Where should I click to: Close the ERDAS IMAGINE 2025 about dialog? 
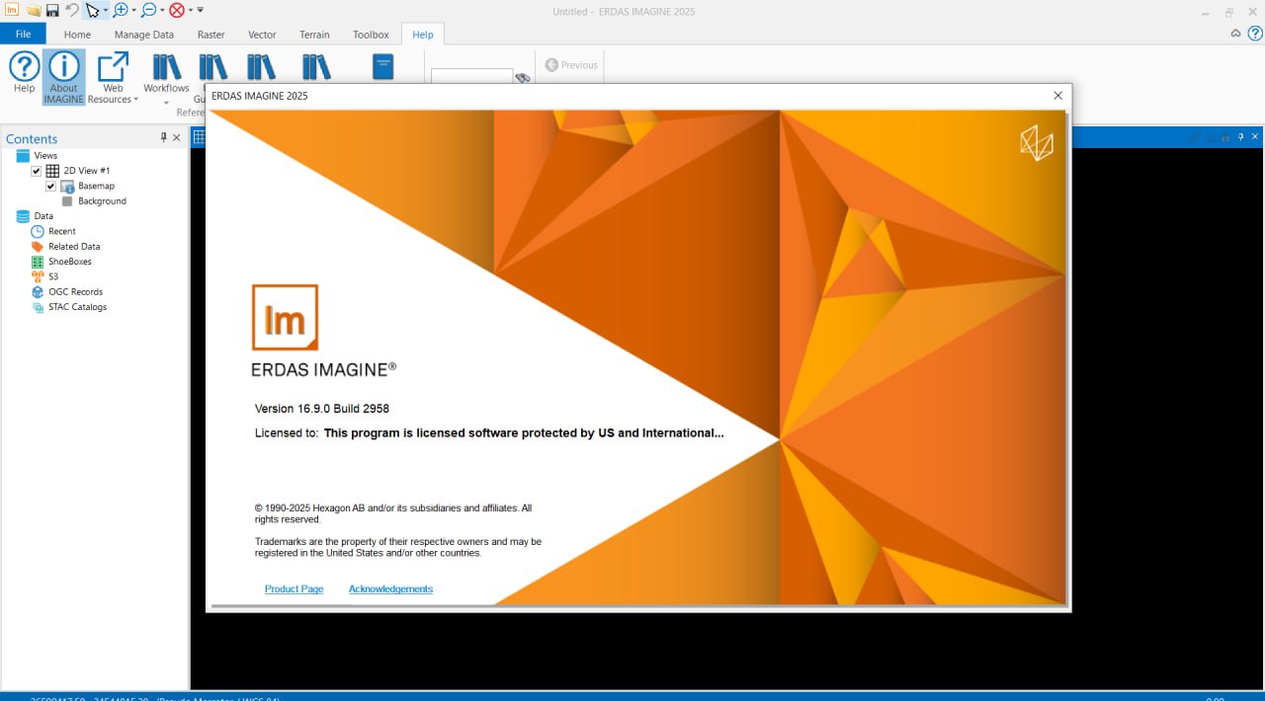[x=1057, y=96]
